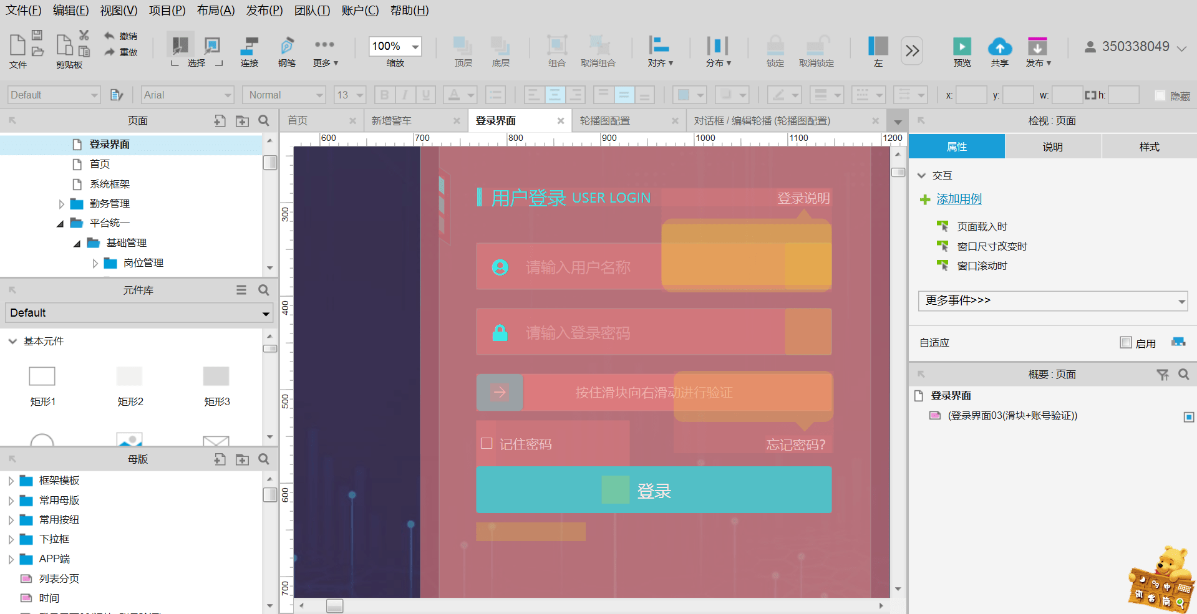1197x614 pixels.
Task: Click the fill color swatch button
Action: [684, 95]
